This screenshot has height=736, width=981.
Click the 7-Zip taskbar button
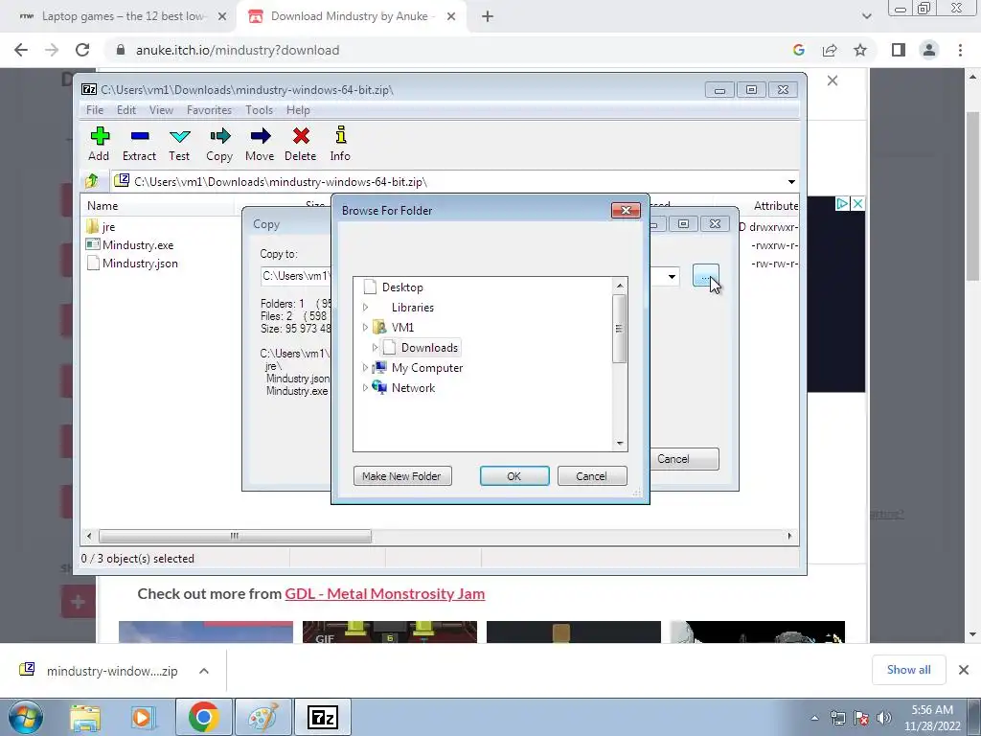click(x=323, y=717)
